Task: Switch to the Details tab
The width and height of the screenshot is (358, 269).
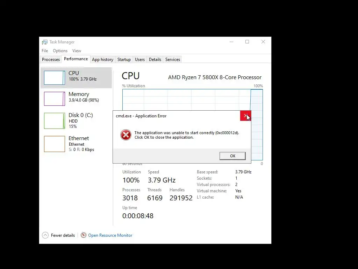Action: (x=155, y=60)
